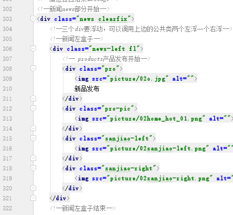The image size is (233, 215).
Task: Select line number 305 in gutter
Action: coord(7,39)
